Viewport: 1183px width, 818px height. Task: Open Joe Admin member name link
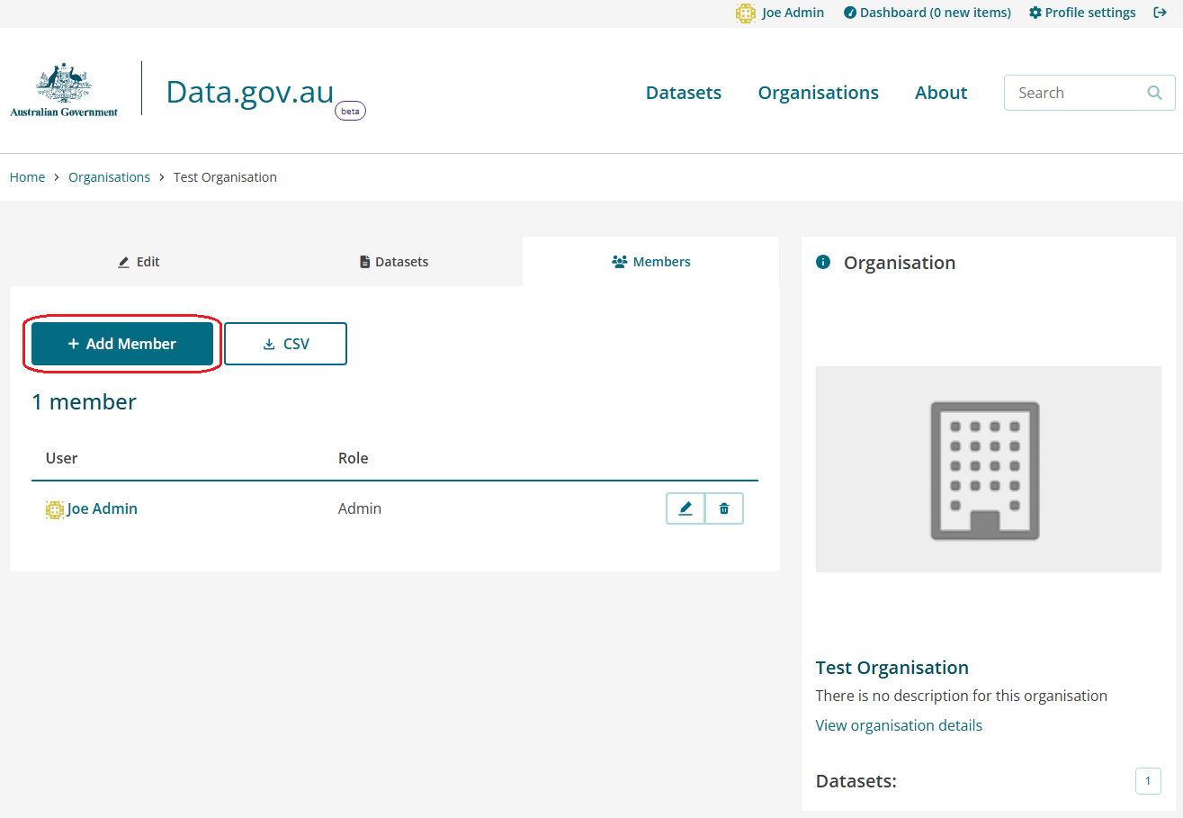[x=103, y=508]
